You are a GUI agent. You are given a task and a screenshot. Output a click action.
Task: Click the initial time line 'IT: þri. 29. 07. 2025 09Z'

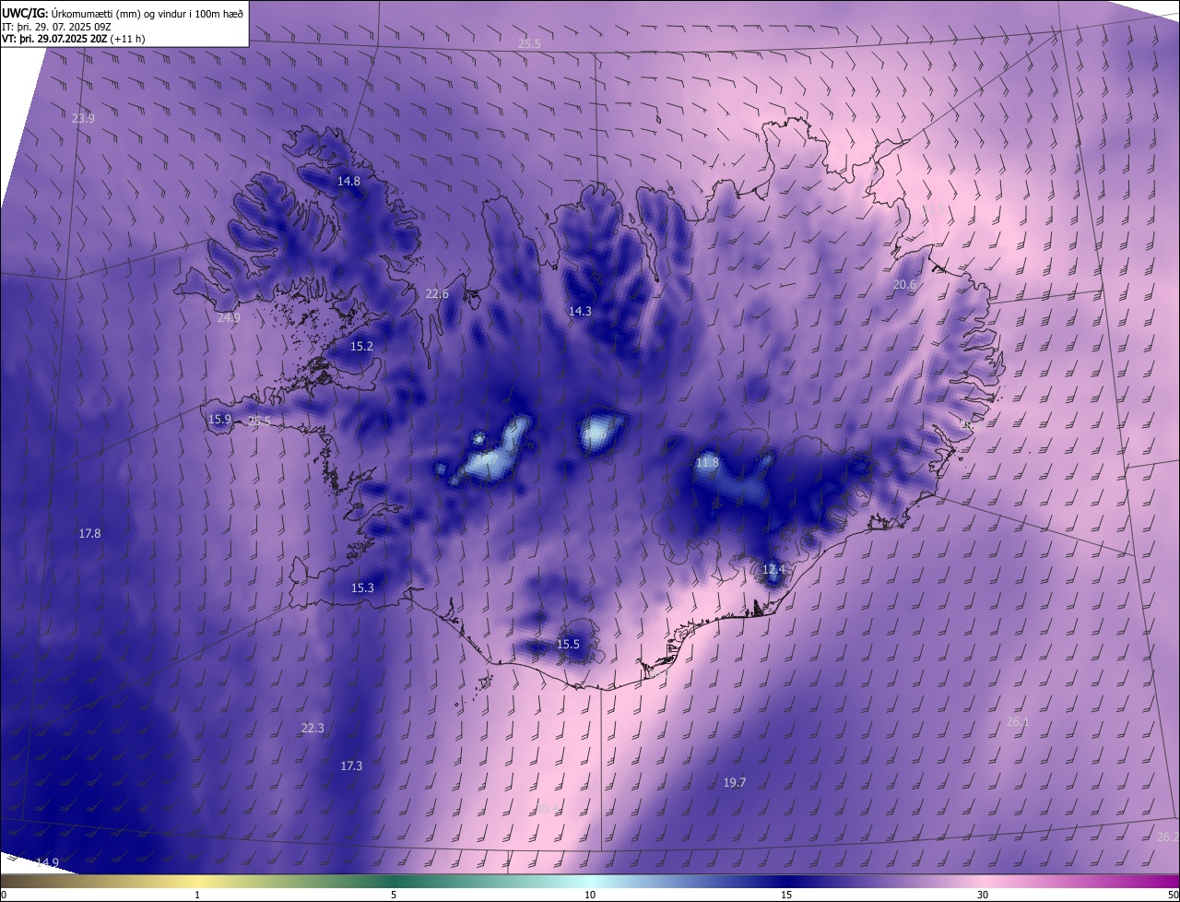click(57, 26)
